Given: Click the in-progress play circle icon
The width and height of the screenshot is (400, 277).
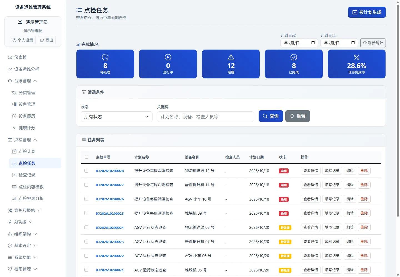Looking at the screenshot, I should [168, 57].
